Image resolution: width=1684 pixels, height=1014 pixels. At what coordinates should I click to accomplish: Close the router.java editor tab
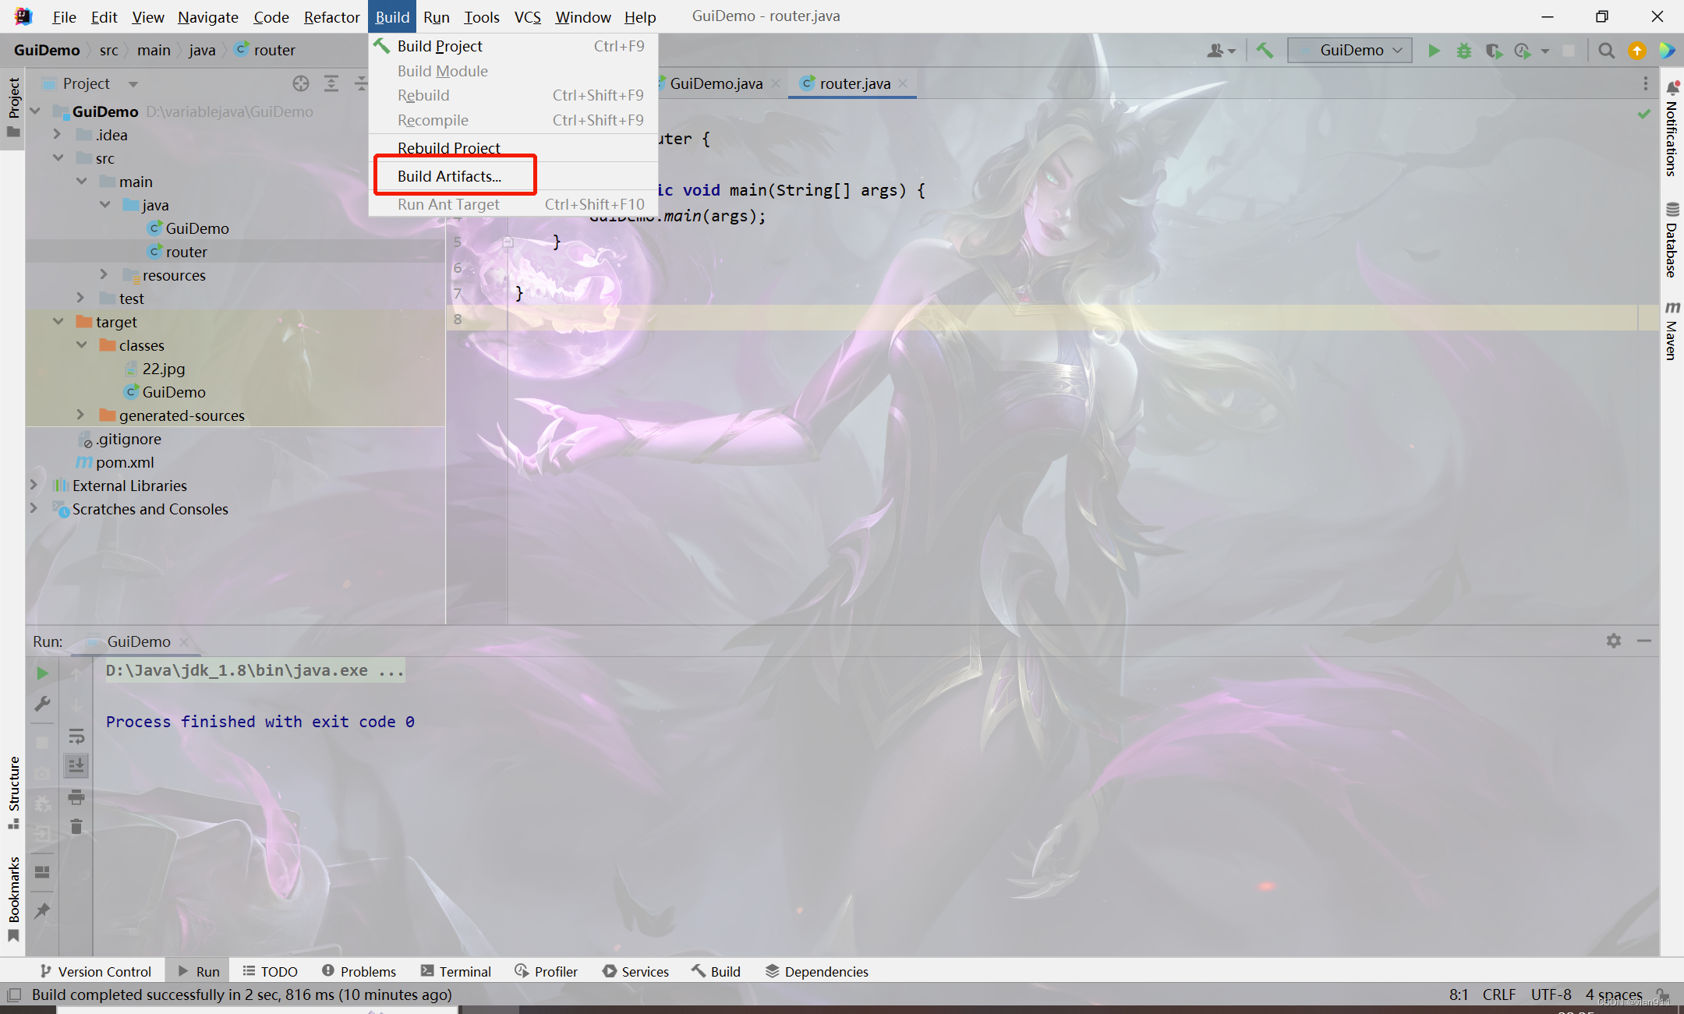(x=903, y=83)
